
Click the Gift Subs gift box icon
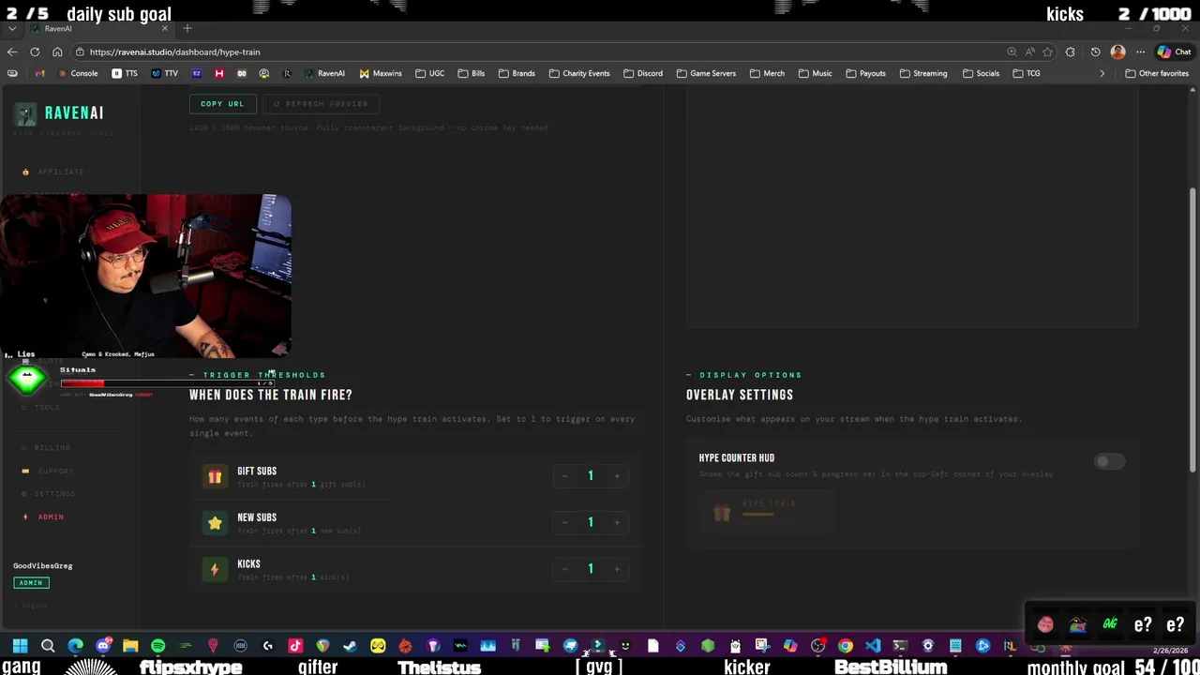[215, 477]
